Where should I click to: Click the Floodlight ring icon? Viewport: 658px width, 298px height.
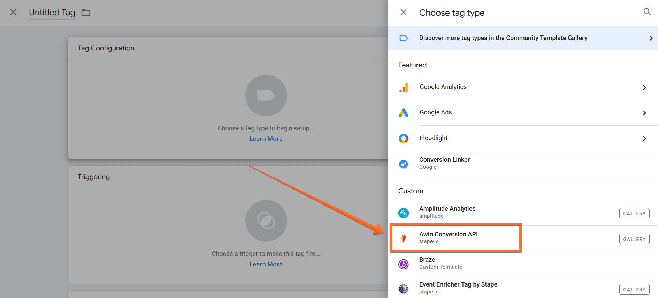point(404,138)
